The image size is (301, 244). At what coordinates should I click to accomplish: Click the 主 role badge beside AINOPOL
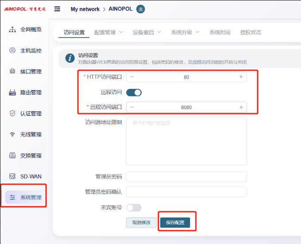click(140, 9)
